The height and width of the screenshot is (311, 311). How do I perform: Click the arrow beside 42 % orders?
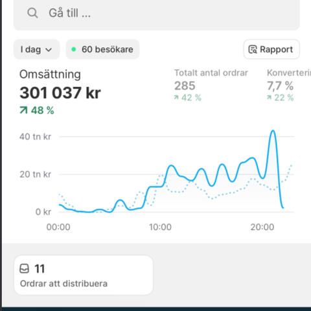pos(176,98)
